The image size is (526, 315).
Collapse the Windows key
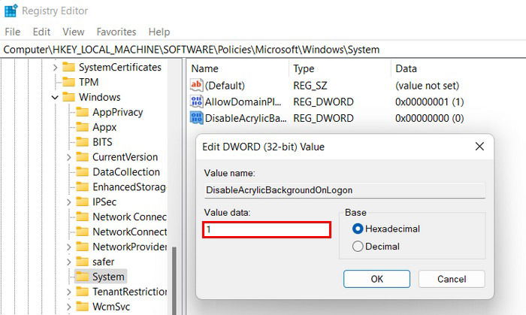(55, 97)
